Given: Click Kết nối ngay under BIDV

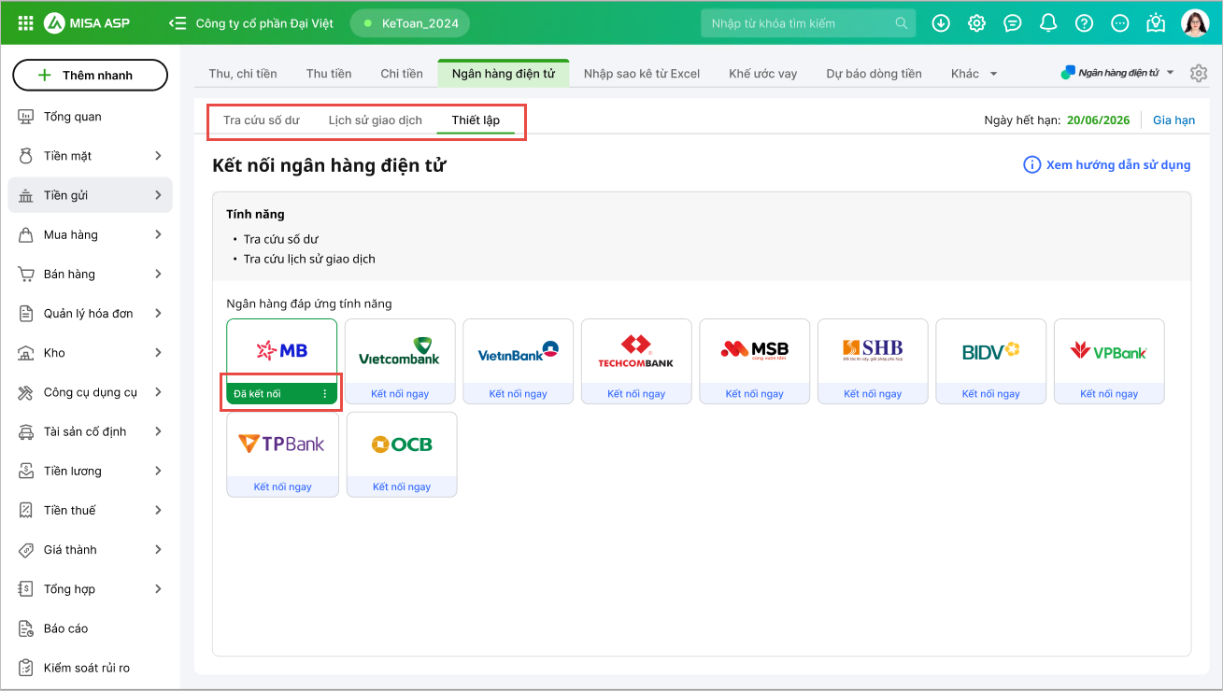Looking at the screenshot, I should click(x=991, y=394).
